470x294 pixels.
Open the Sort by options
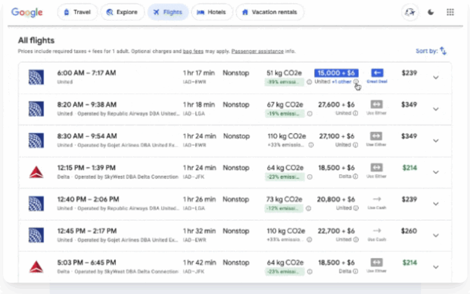431,51
